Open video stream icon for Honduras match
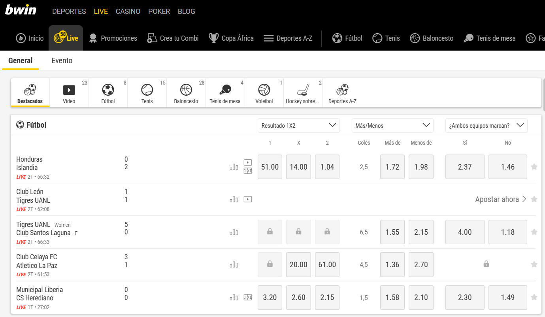The width and height of the screenshot is (545, 317). [x=248, y=162]
